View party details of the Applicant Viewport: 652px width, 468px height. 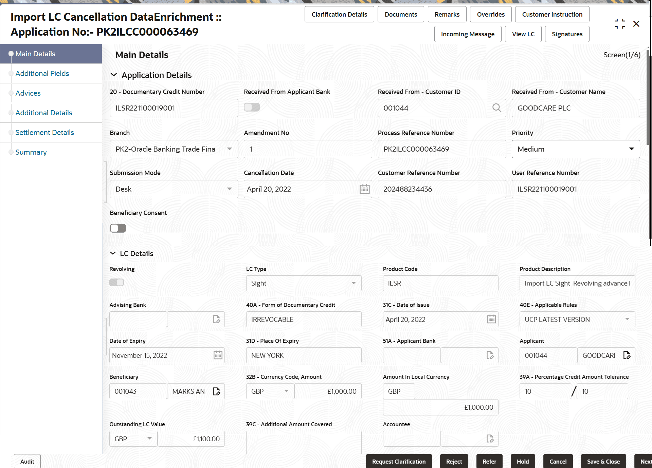(627, 355)
